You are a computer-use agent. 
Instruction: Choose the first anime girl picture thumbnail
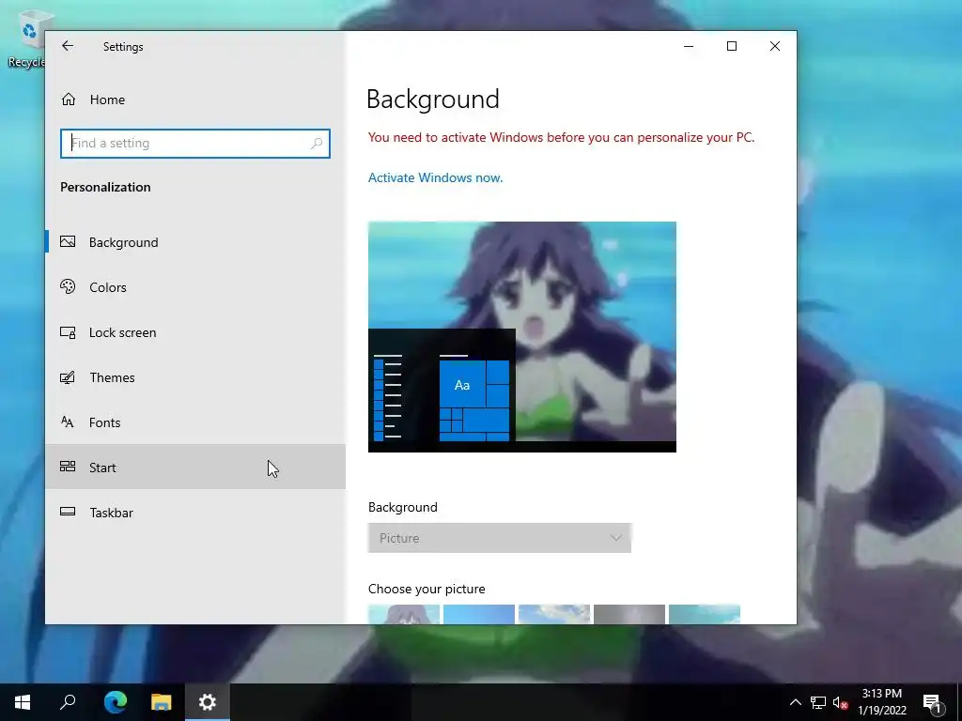404,614
